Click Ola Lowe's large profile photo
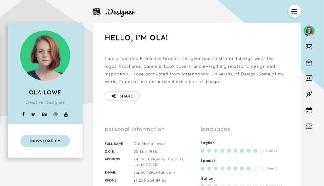 [45, 56]
